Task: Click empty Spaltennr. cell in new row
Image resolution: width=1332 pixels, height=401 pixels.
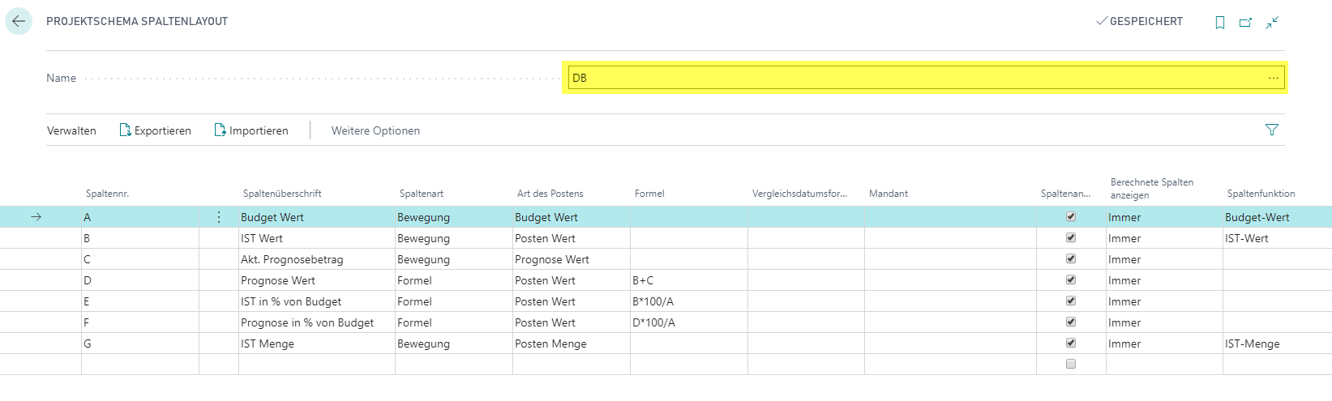Action: coord(140,365)
